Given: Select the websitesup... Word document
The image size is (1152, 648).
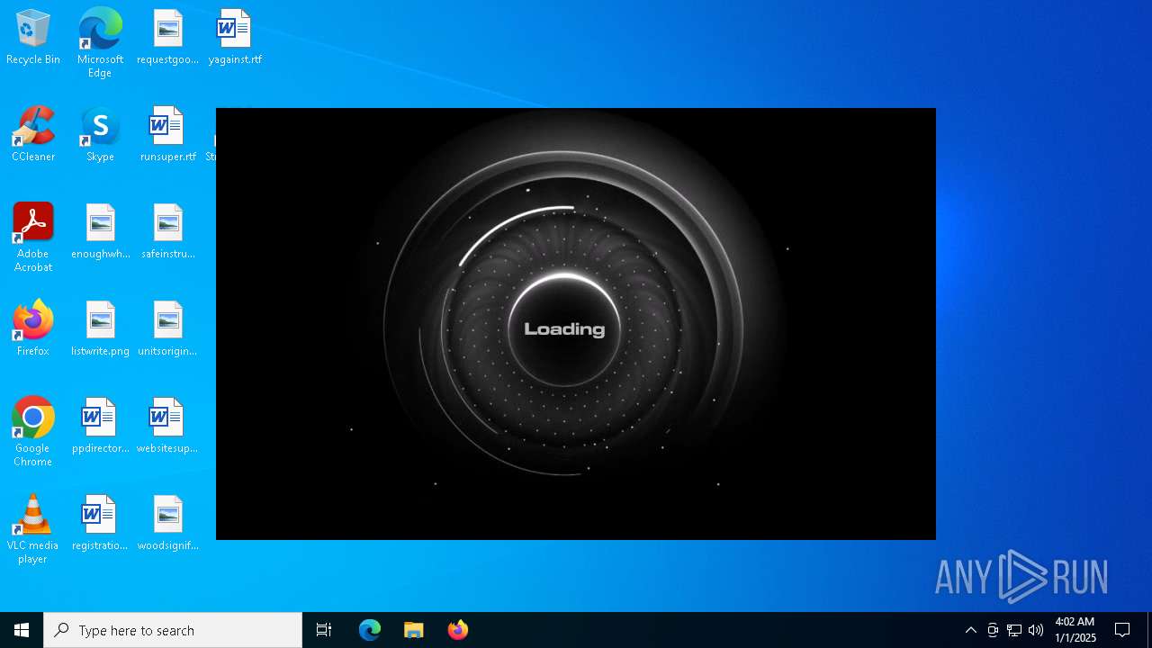Looking at the screenshot, I should click(167, 427).
